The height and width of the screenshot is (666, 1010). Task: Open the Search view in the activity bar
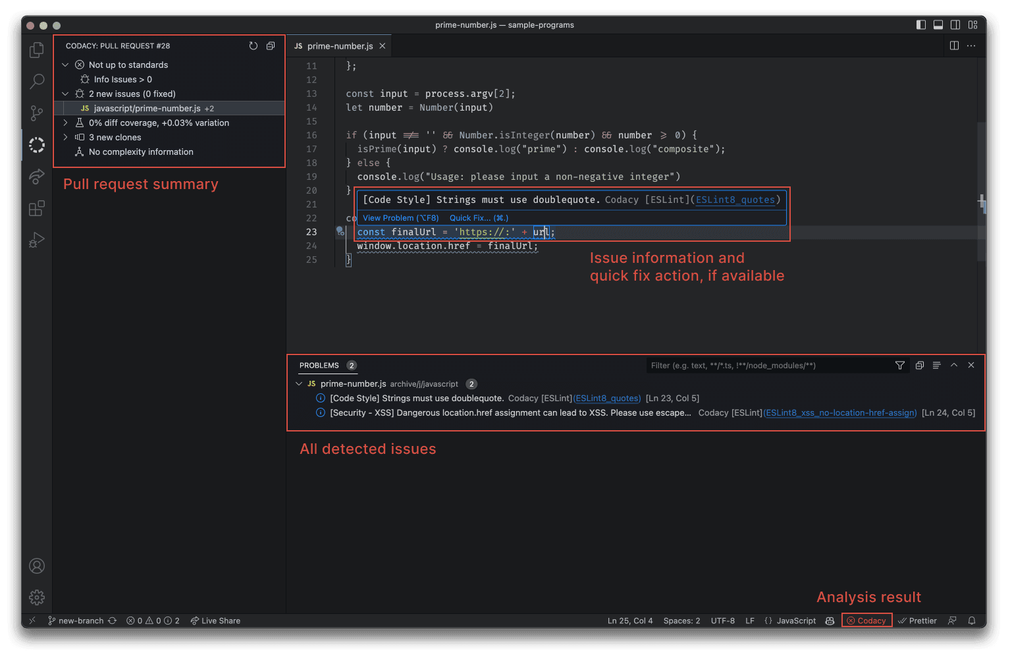point(36,80)
